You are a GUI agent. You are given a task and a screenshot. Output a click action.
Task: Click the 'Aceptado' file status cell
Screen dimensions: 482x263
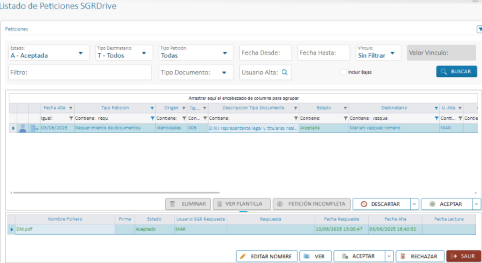154,229
